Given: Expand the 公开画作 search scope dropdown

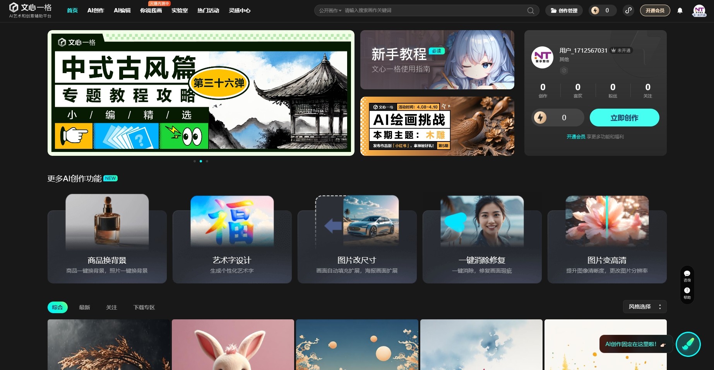Looking at the screenshot, I should coord(330,10).
